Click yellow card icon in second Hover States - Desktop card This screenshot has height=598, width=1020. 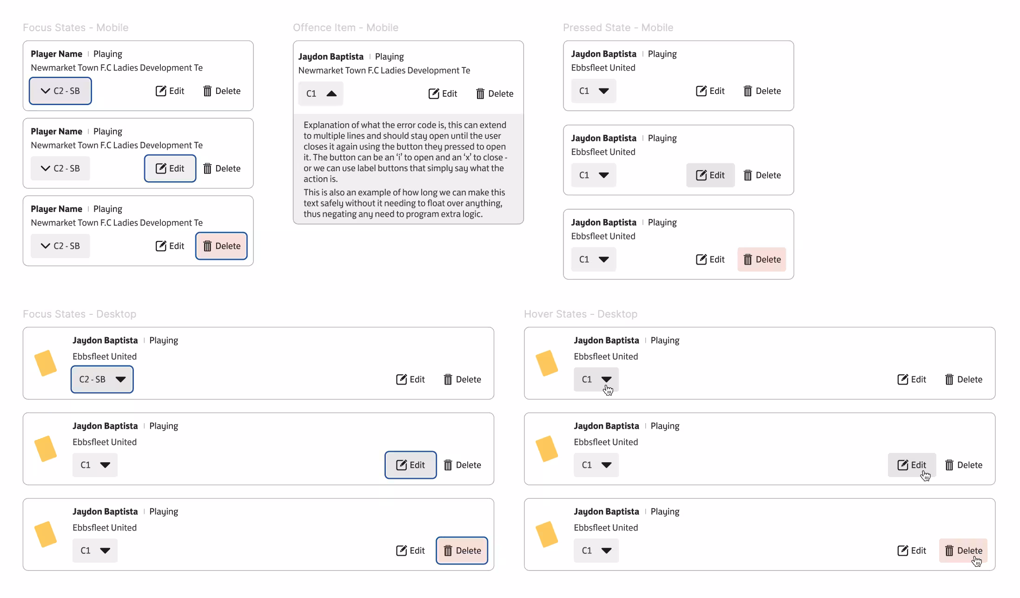tap(547, 448)
